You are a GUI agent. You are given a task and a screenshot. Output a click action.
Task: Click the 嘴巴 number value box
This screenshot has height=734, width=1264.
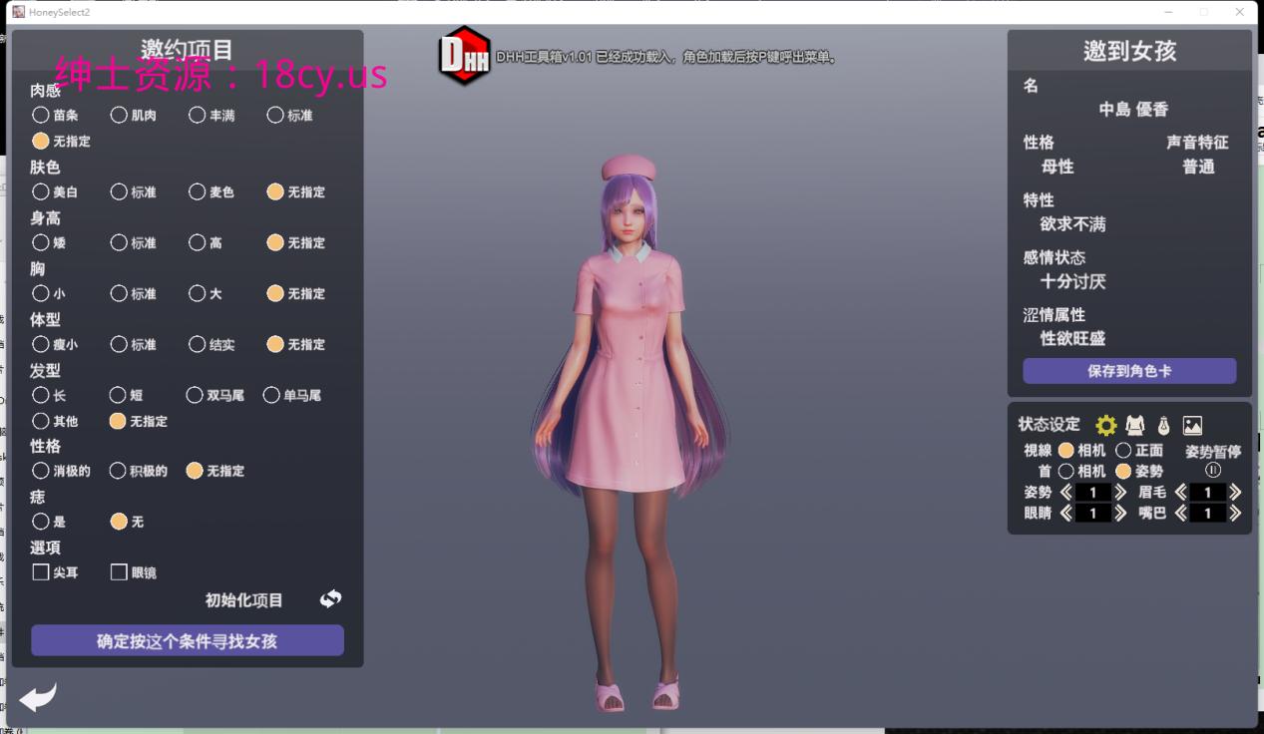point(1208,514)
